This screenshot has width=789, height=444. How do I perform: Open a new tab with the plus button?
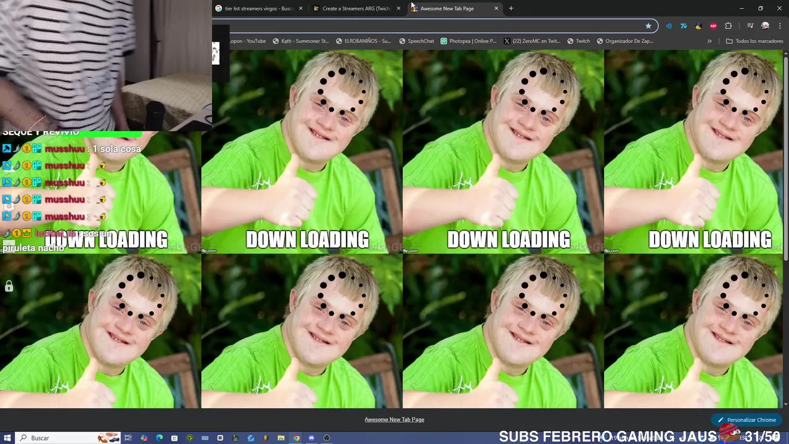[511, 9]
